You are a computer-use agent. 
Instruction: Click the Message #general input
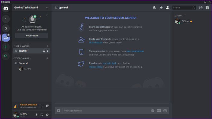[106, 111]
